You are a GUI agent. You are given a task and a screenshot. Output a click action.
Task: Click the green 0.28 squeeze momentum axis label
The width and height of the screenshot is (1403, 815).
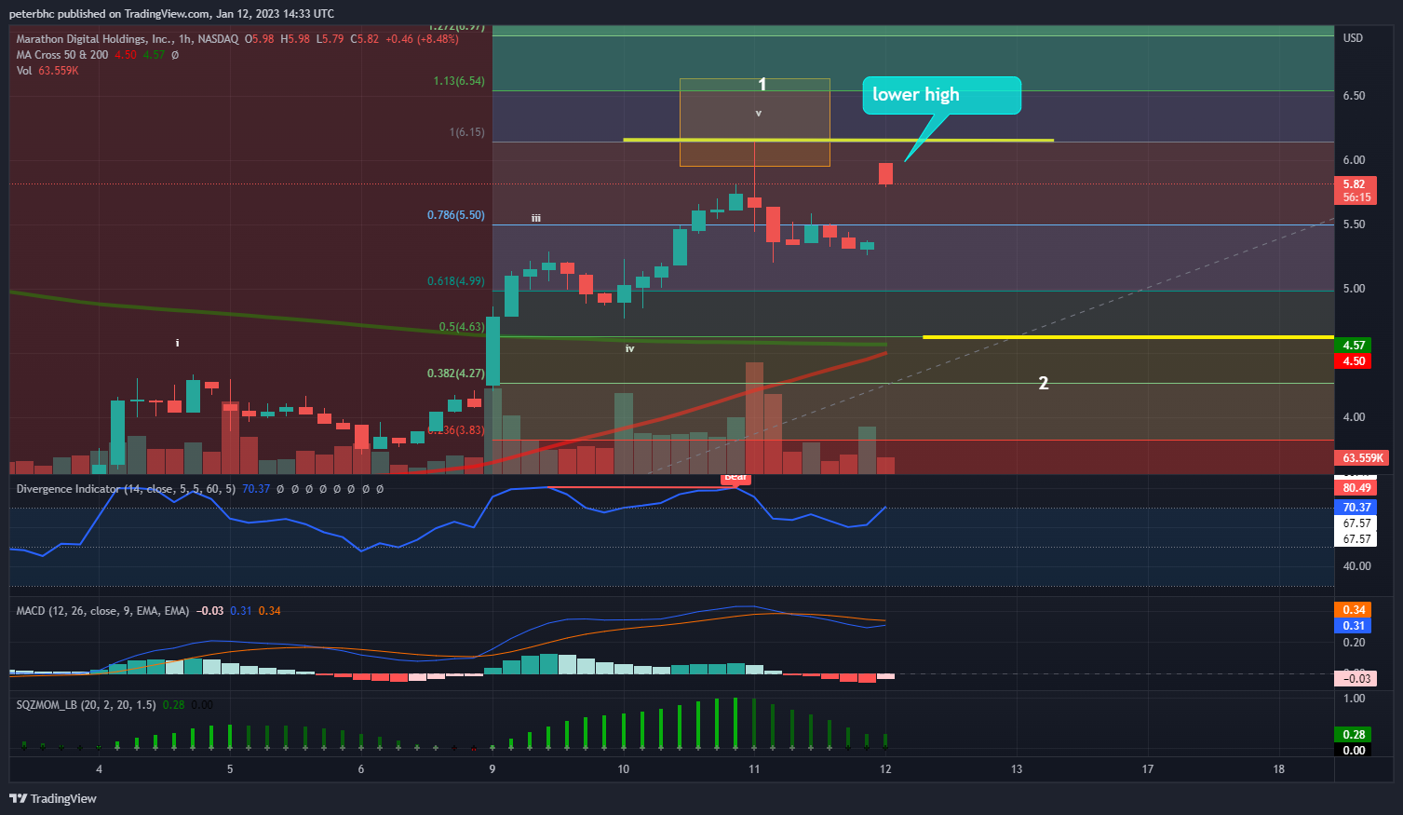click(x=1354, y=735)
